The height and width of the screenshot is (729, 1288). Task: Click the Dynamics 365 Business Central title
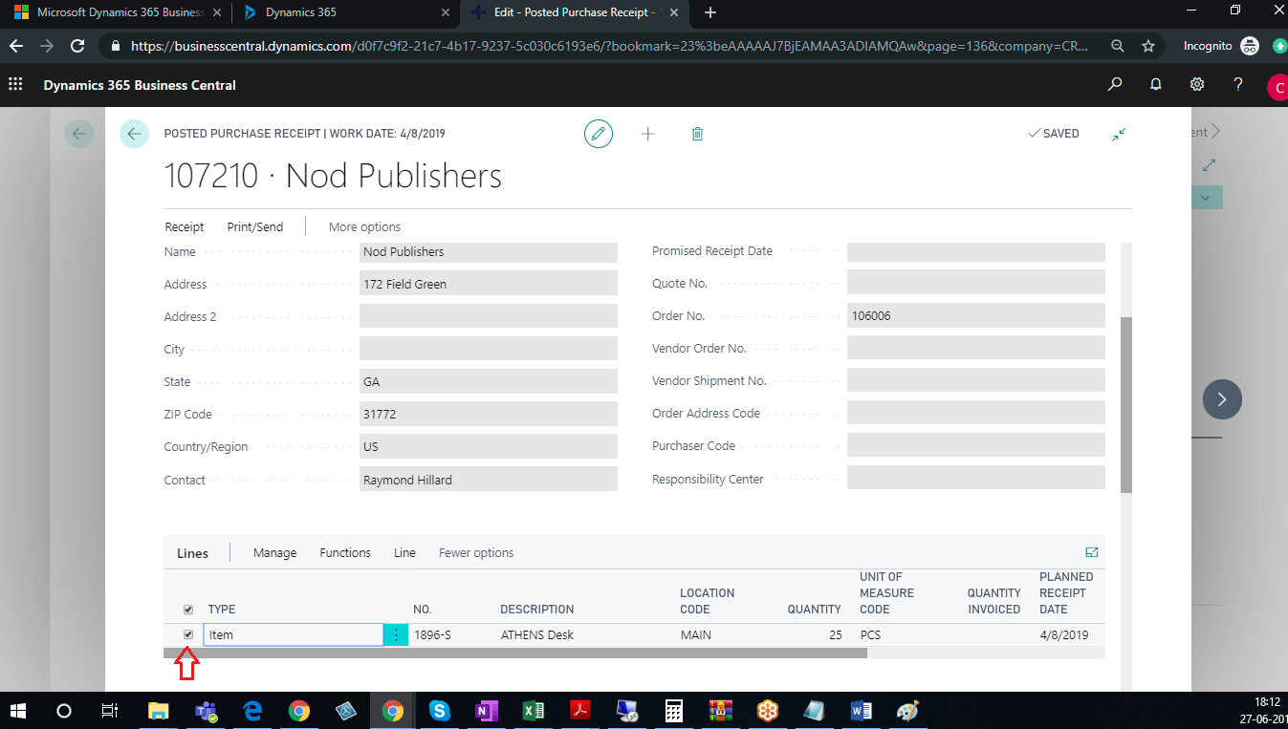140,85
